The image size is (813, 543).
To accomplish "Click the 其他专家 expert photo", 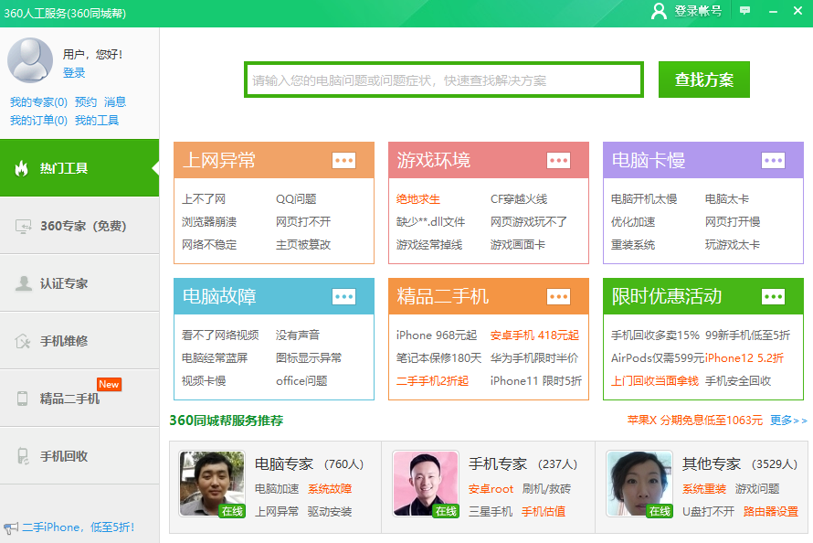I will tap(639, 484).
